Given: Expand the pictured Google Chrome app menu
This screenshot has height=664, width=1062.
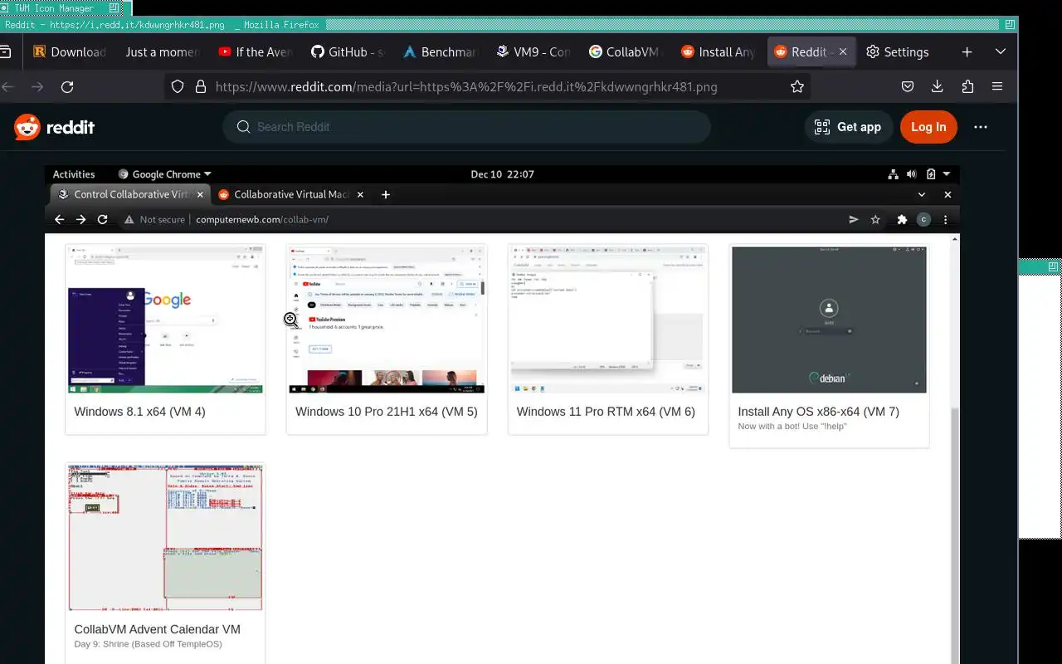Looking at the screenshot, I should (164, 174).
